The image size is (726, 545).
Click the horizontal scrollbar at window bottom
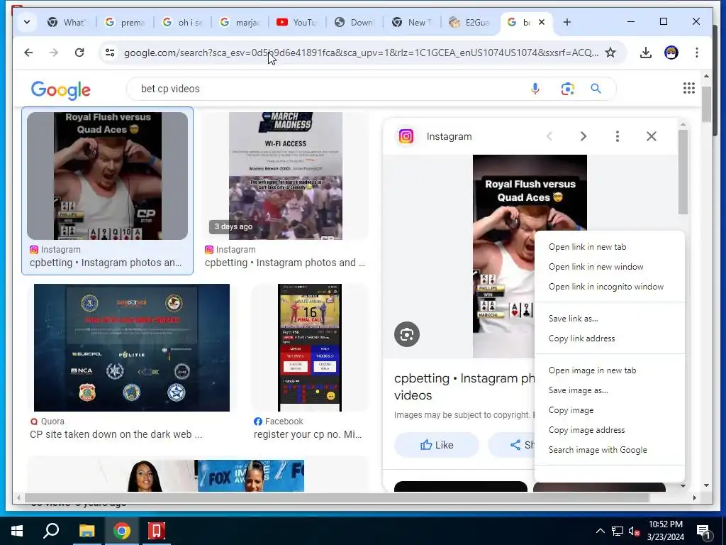point(337,497)
